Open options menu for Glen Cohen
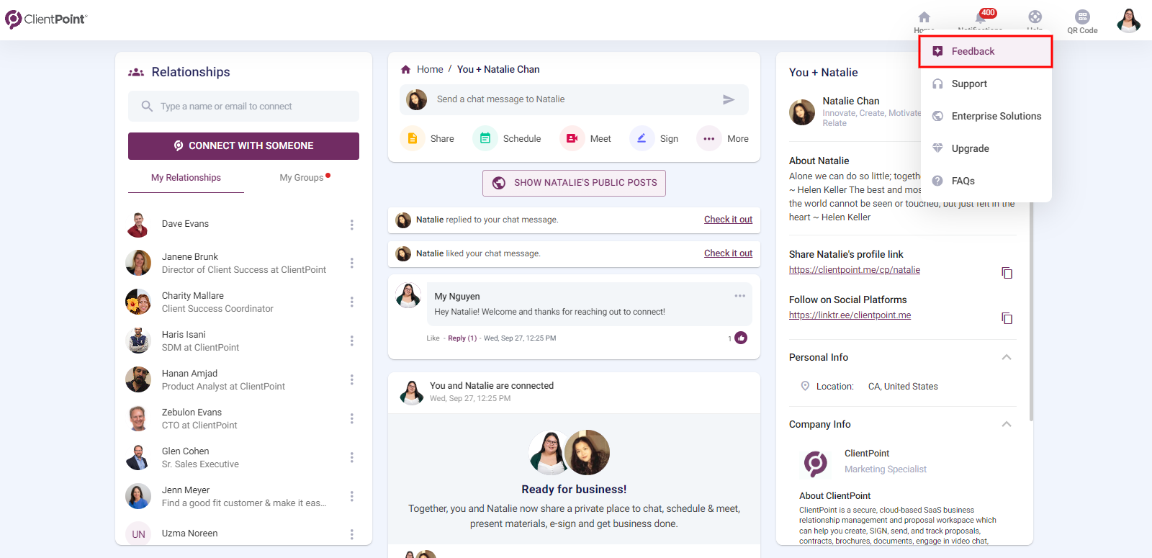Viewport: 1152px width, 558px height. pyautogui.click(x=352, y=457)
